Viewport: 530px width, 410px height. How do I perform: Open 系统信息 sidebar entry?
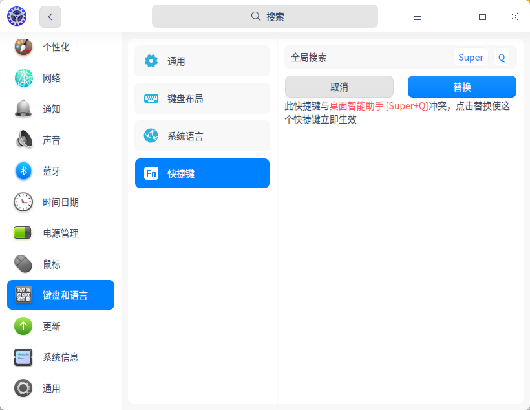(x=61, y=358)
